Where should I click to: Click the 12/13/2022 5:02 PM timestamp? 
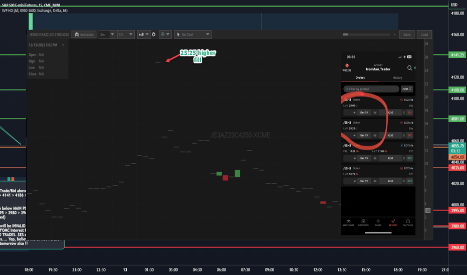(43, 45)
